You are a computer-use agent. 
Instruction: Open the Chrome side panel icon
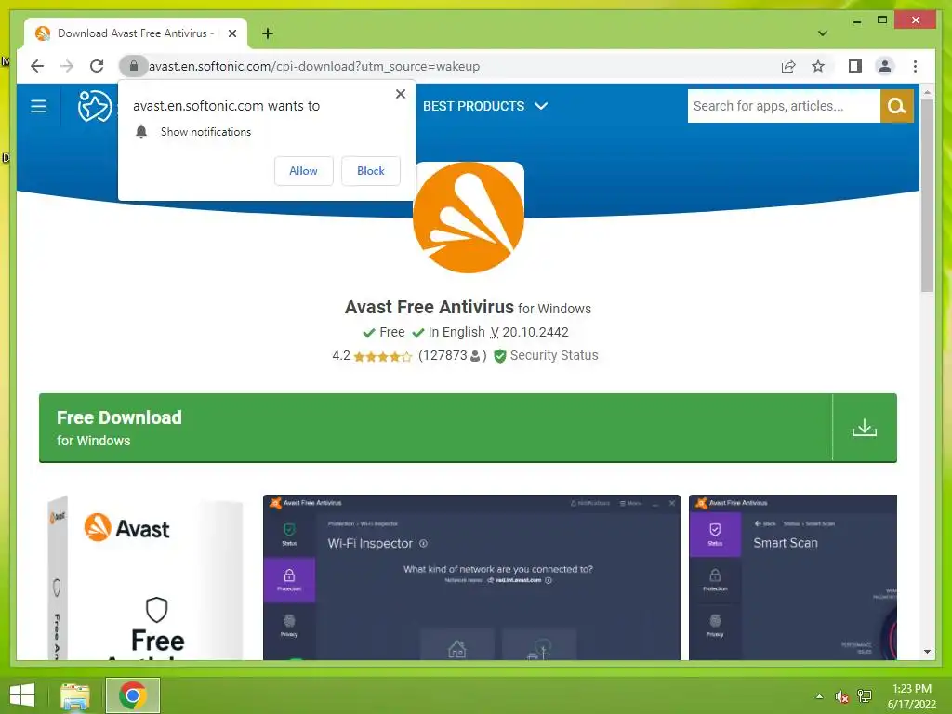855,66
